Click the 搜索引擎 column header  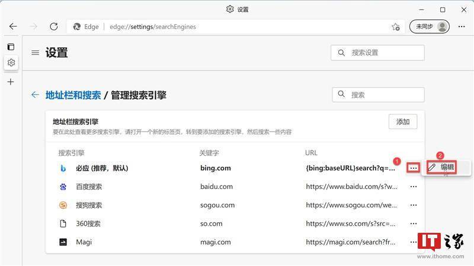[71, 153]
